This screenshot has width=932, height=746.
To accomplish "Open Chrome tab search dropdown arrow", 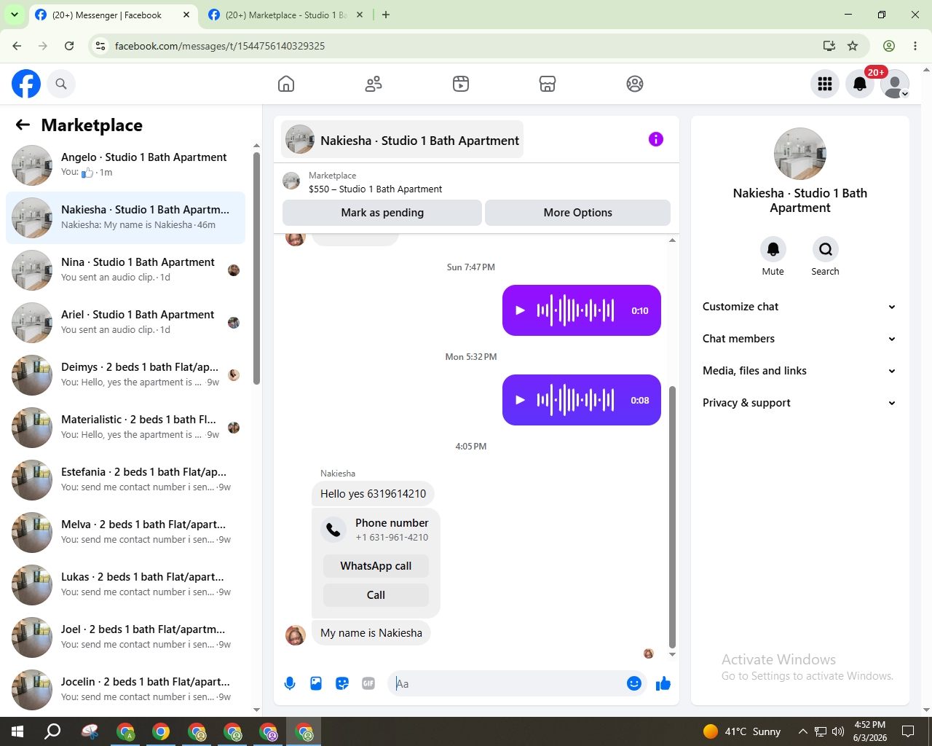I will click(15, 15).
